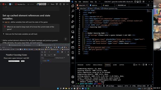
Task: Open console settings gear in DevTools
Action: click(x=68, y=55)
